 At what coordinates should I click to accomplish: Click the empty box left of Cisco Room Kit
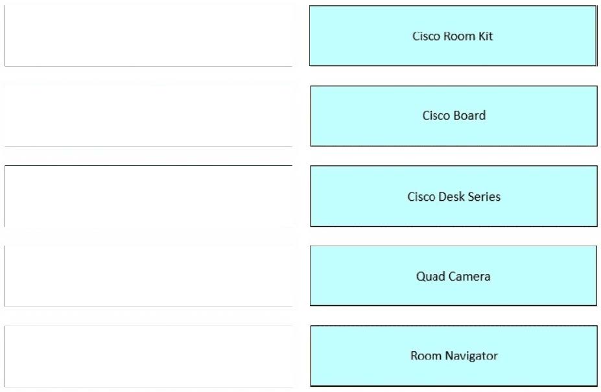(x=148, y=36)
